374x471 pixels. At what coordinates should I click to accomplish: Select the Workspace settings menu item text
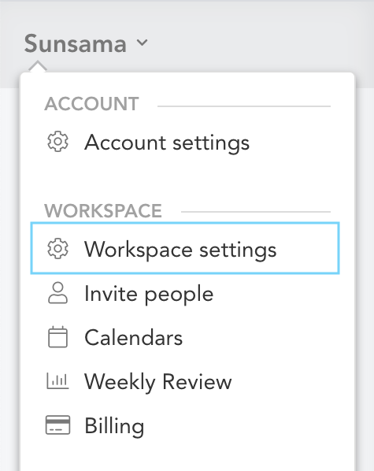(180, 250)
